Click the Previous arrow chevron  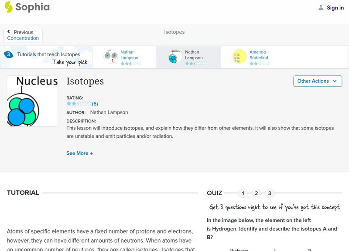click(9, 32)
